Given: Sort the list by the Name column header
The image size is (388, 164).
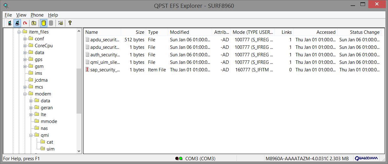Looking at the screenshot, I should pyautogui.click(x=102, y=32).
